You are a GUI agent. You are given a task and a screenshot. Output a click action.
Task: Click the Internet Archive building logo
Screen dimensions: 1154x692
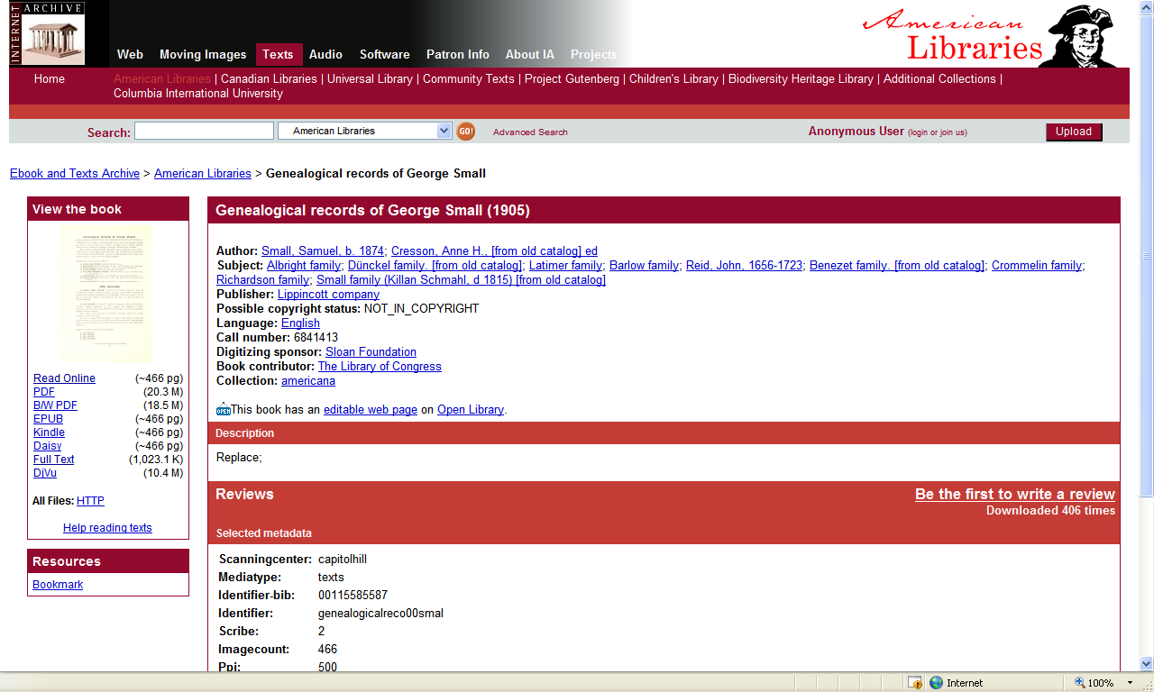coord(49,33)
